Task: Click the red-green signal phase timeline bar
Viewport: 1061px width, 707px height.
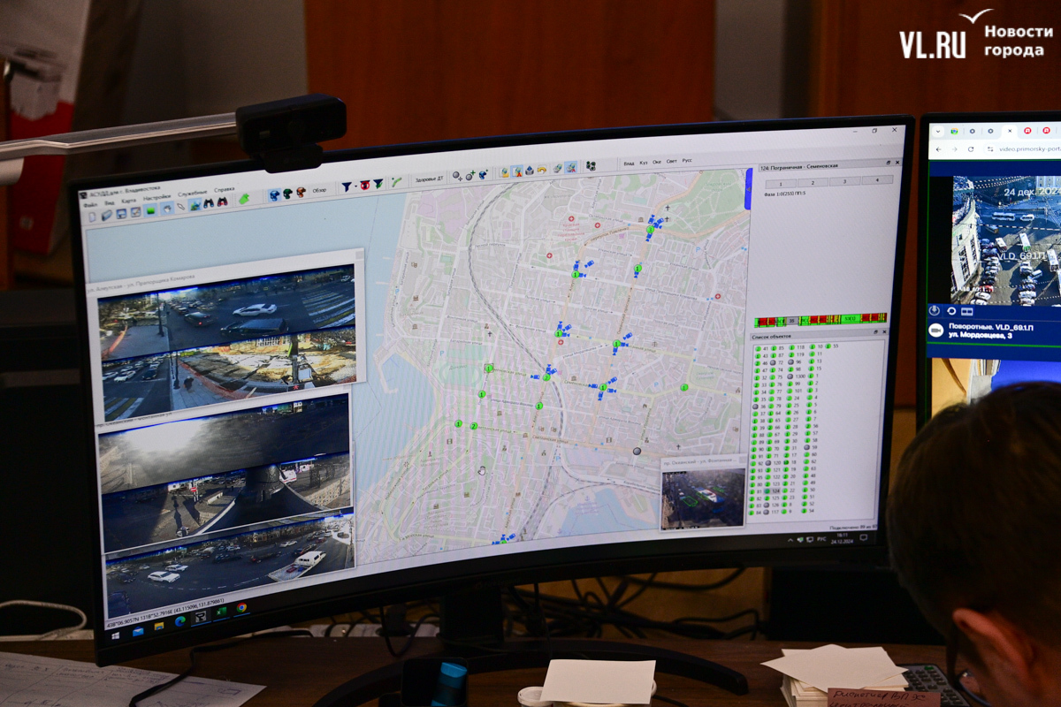Action: pos(820,319)
